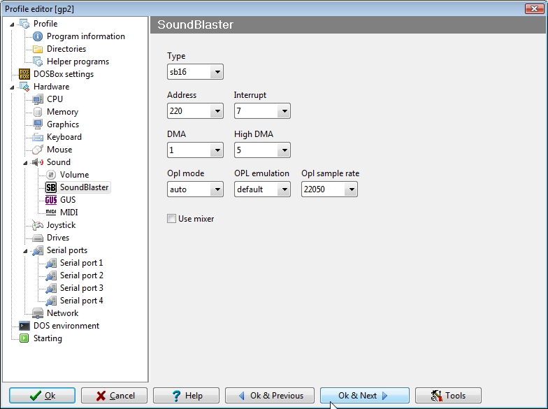Select Directories in the tree

click(x=66, y=49)
